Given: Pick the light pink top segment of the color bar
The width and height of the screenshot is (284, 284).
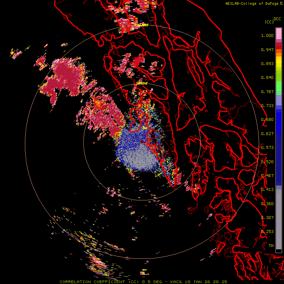Looking at the screenshot, I should [279, 33].
